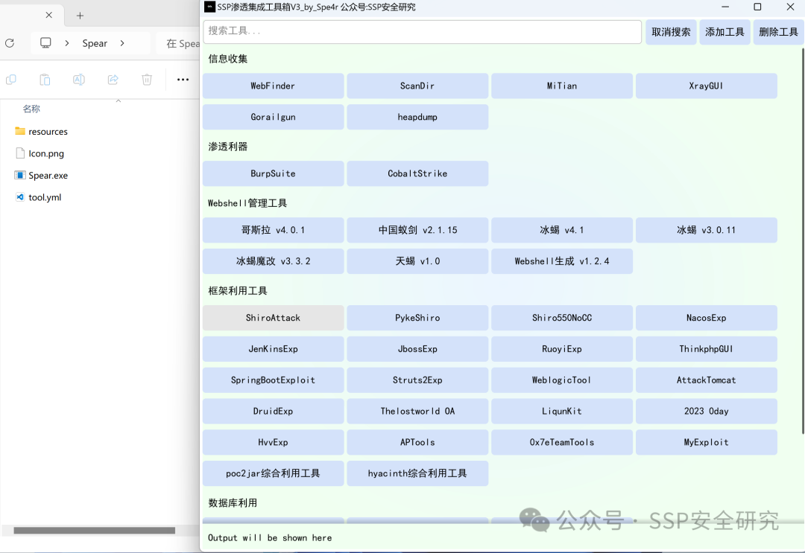Screen dimensions: 805x553
Task: Click the Spear breadcrumb in address bar
Action: click(95, 44)
